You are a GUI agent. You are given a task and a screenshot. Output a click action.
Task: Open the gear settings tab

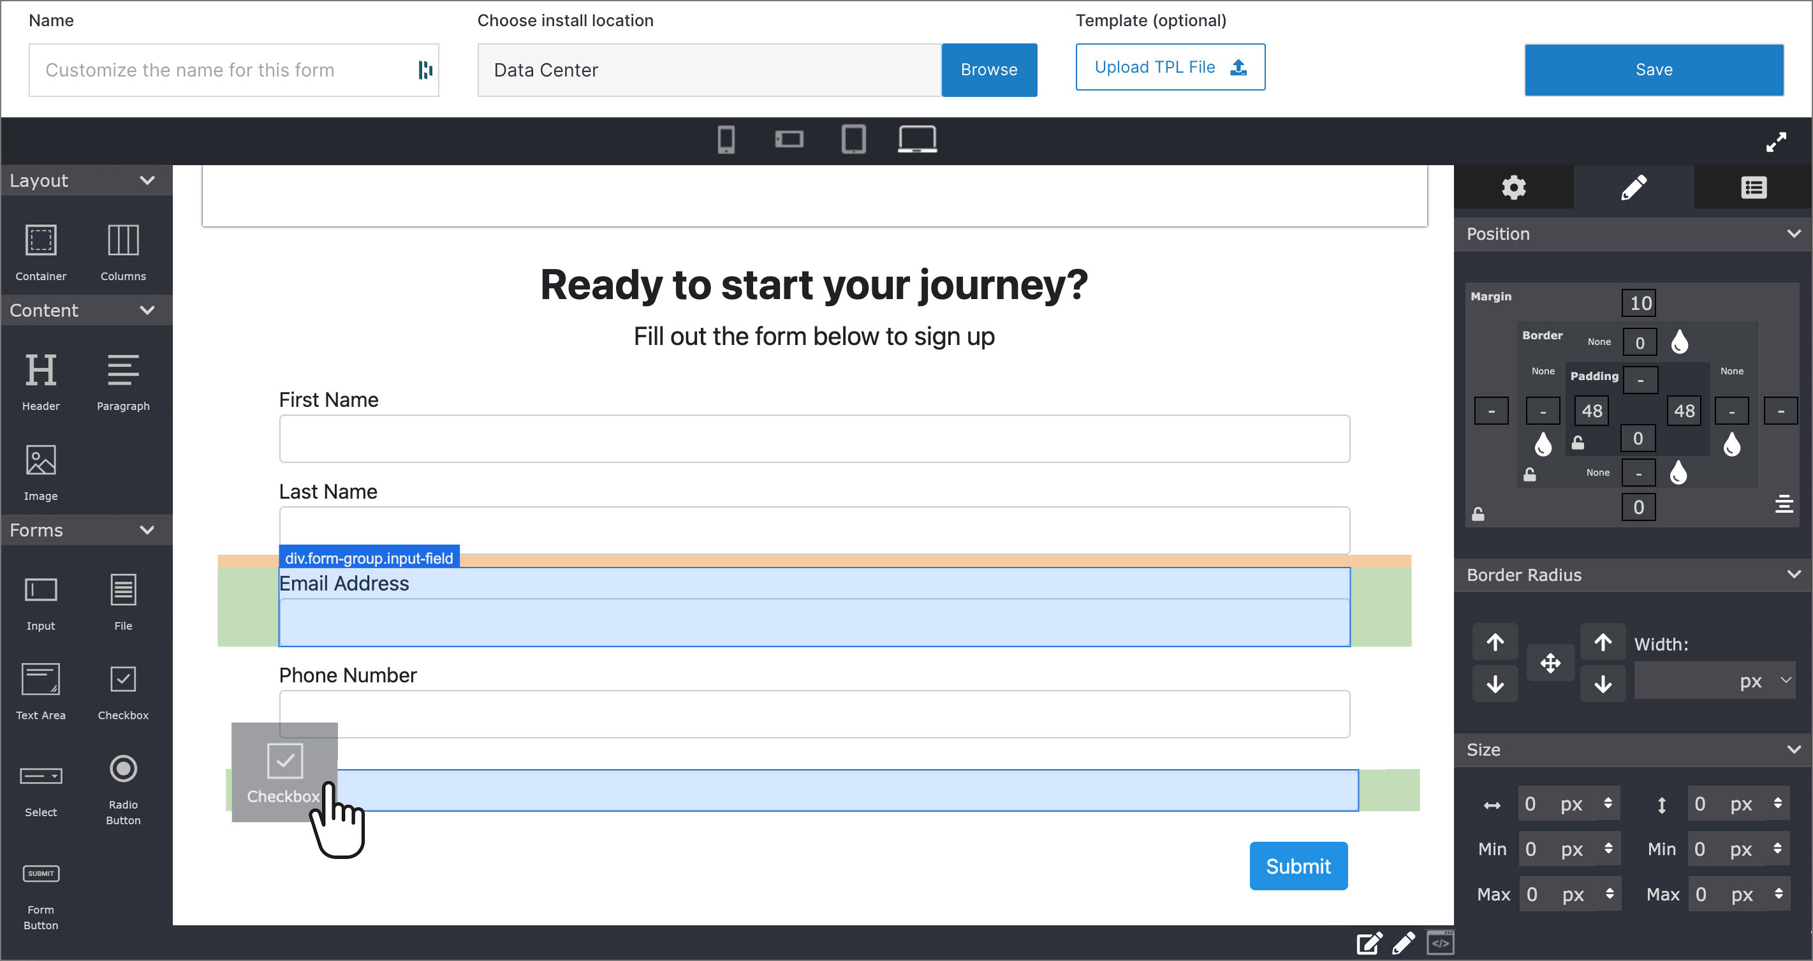pos(1514,187)
